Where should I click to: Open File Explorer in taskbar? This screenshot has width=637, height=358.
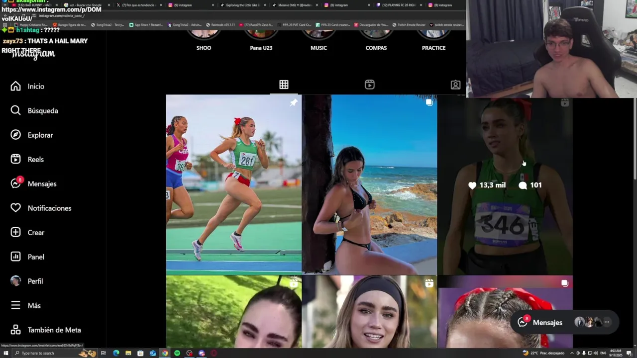tap(128, 353)
